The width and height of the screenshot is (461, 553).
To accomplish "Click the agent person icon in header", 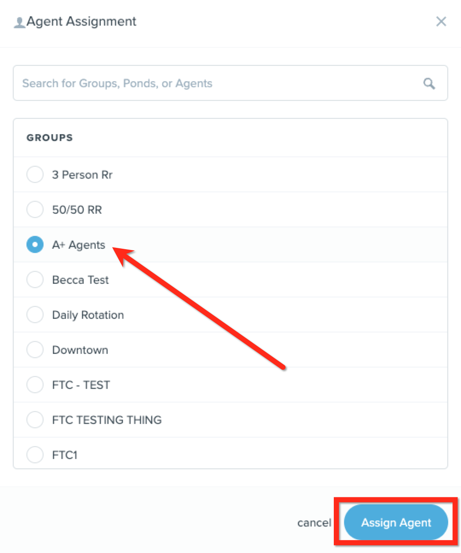I will (19, 22).
